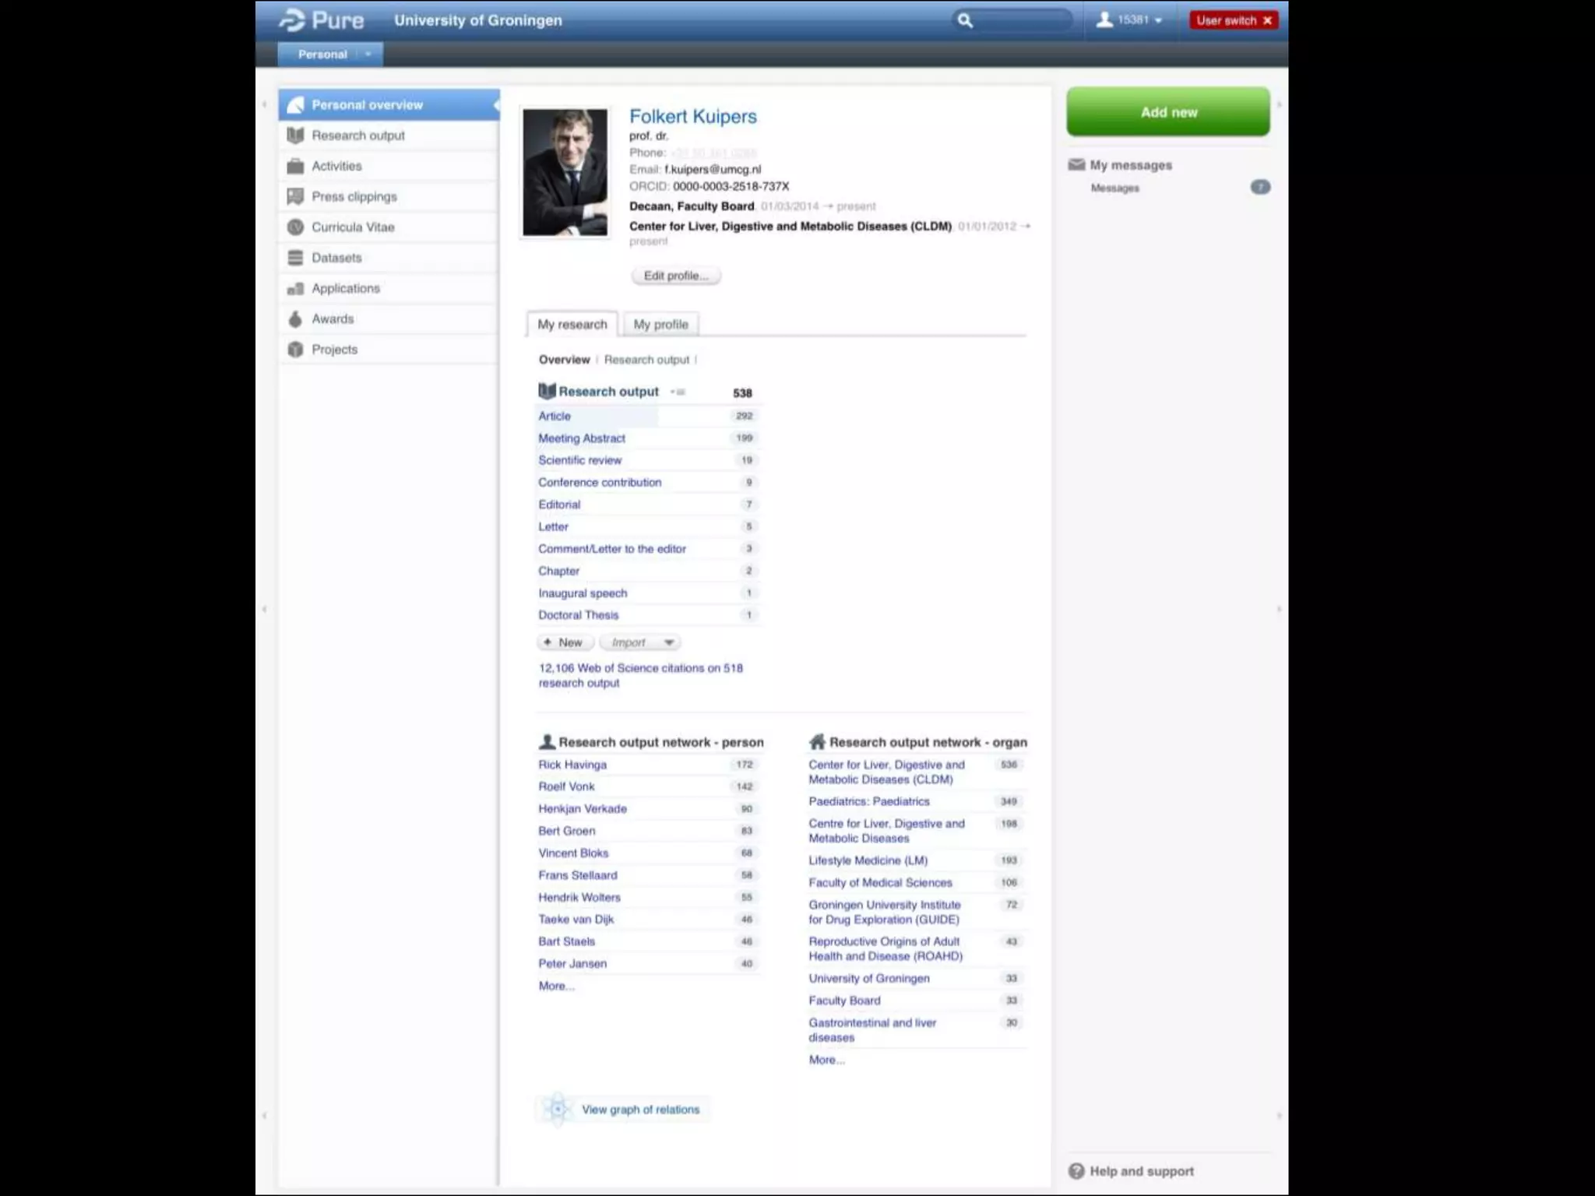The image size is (1595, 1196).
Task: Click the search magnifier icon in header
Action: pos(964,21)
